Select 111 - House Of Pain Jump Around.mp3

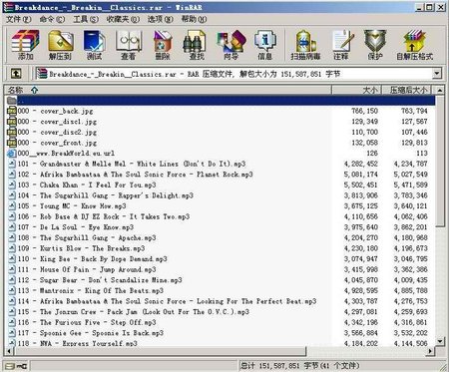pos(87,269)
